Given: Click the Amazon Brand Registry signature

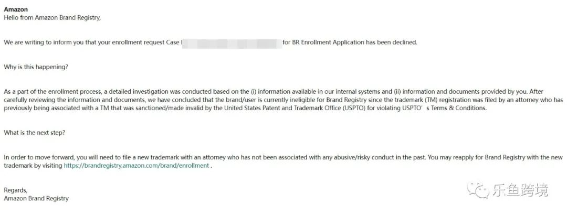Looking at the screenshot, I should (36, 198).
